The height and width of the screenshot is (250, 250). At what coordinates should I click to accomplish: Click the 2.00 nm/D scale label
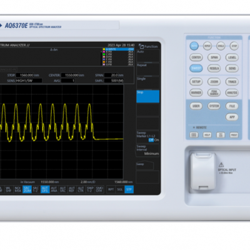click(87, 182)
